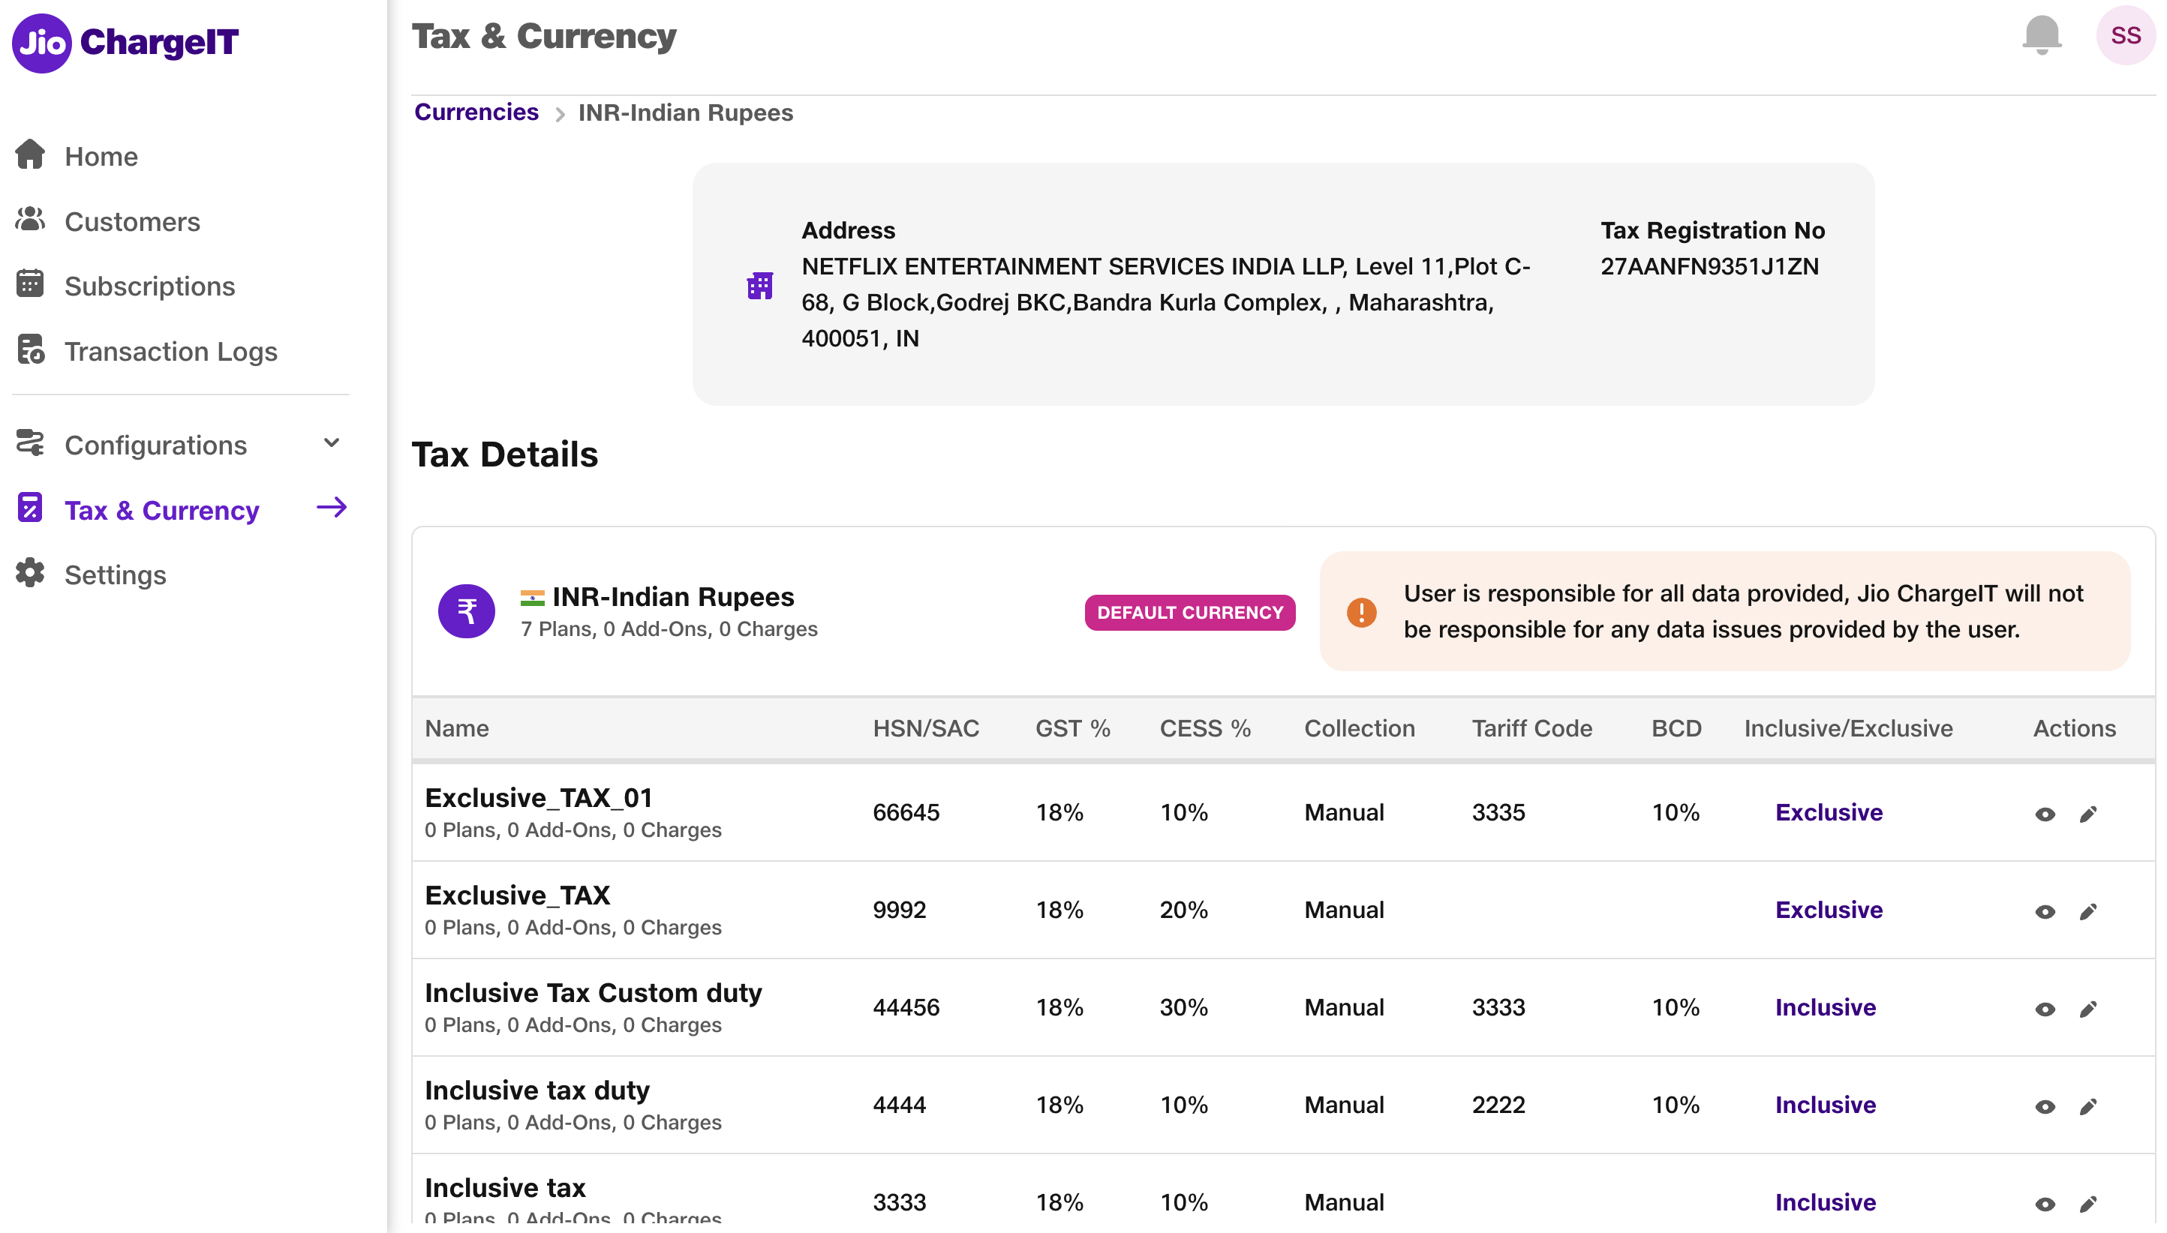View Inclusive tax duty via eye icon
This screenshot has width=2167, height=1233.
[x=2045, y=1107]
